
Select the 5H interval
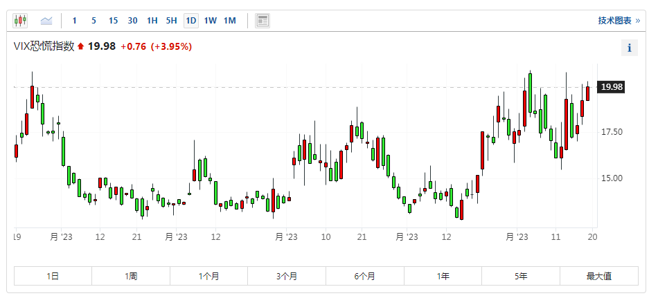pyautogui.click(x=171, y=21)
